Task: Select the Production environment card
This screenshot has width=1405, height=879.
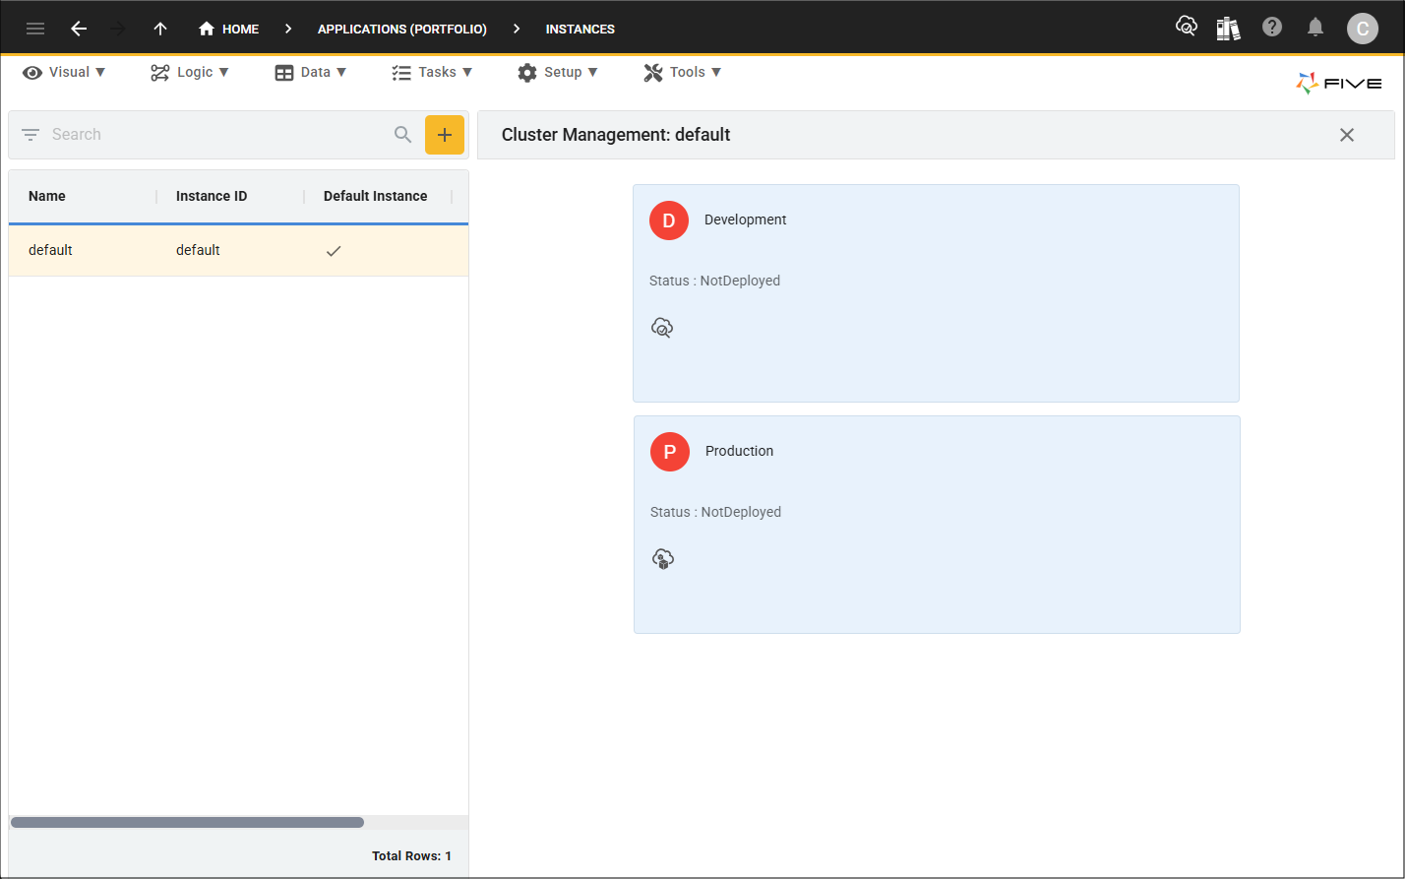Action: click(936, 524)
